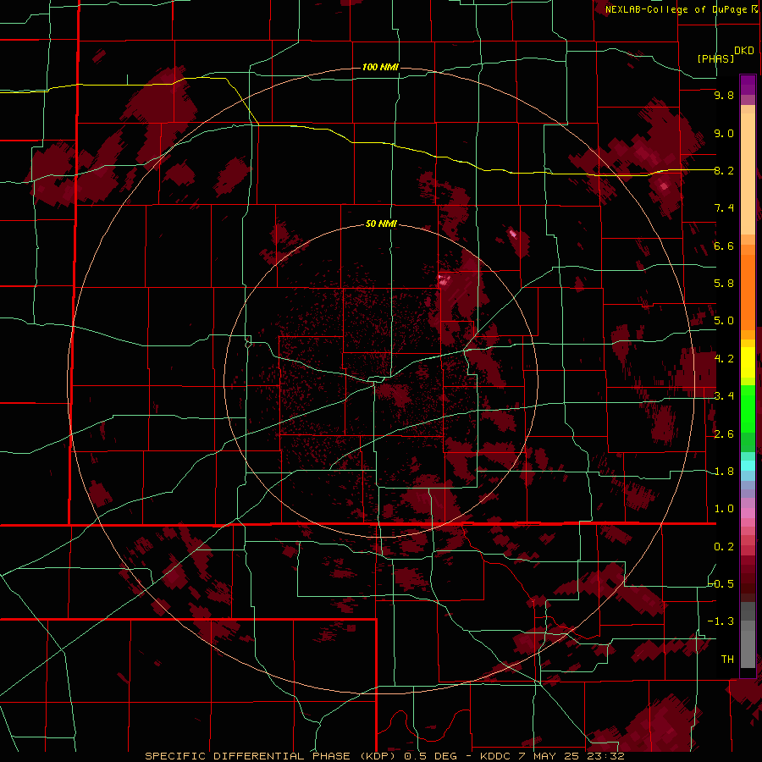Click the 1.8 value on the scale
762x762 pixels.
(x=724, y=472)
